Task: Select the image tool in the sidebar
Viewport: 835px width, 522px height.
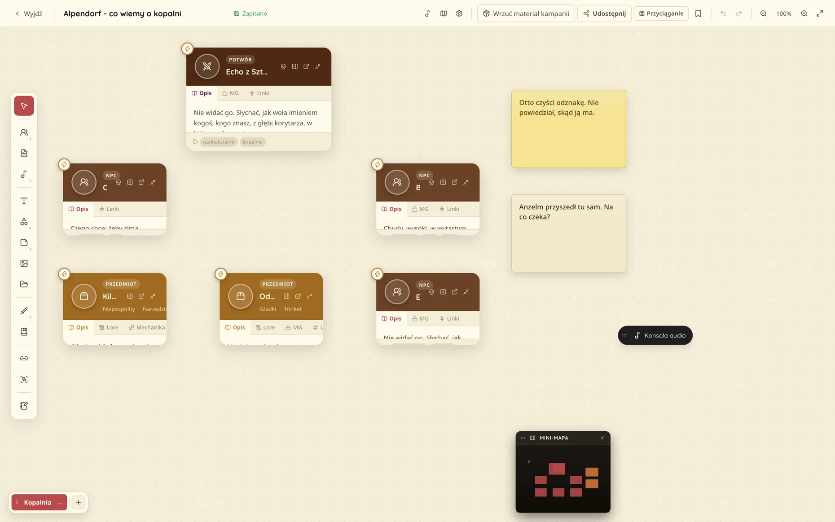Action: (x=24, y=263)
